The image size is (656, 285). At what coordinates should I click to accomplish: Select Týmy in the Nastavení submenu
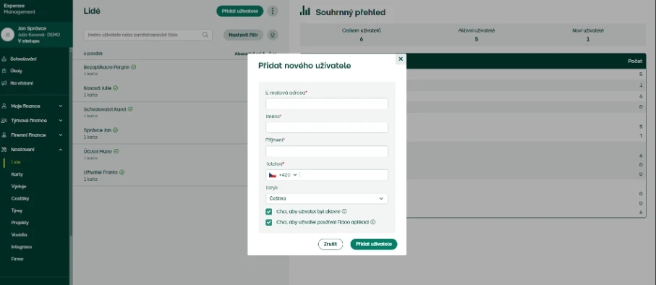pyautogui.click(x=17, y=210)
